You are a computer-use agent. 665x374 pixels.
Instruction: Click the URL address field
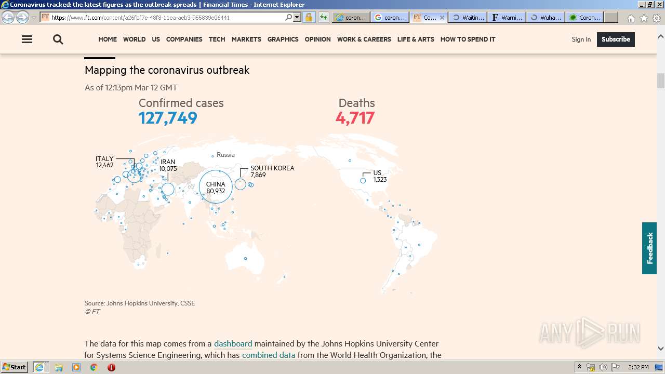click(166, 17)
